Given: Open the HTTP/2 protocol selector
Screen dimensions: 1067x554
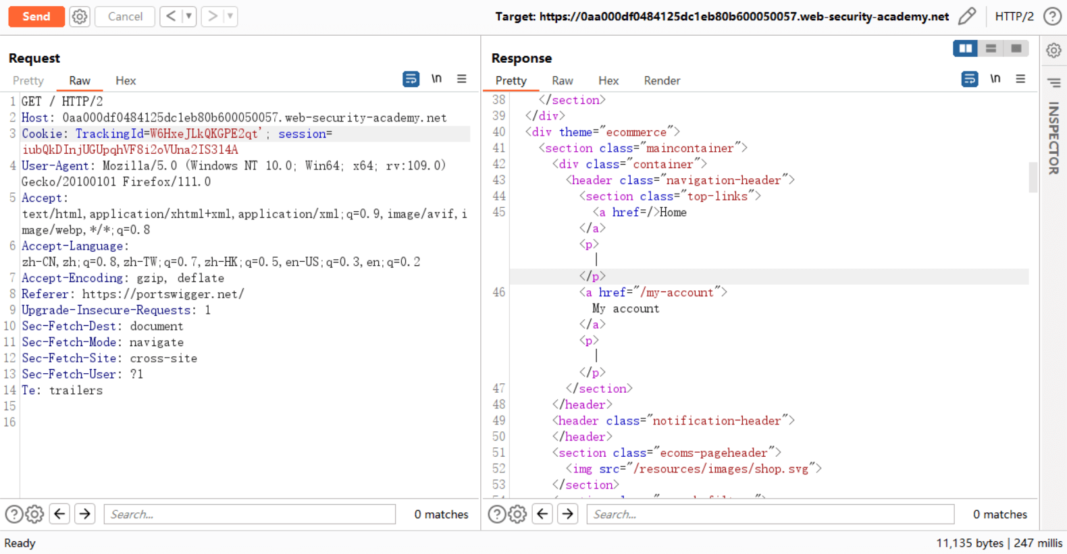Looking at the screenshot, I should 1014,16.
